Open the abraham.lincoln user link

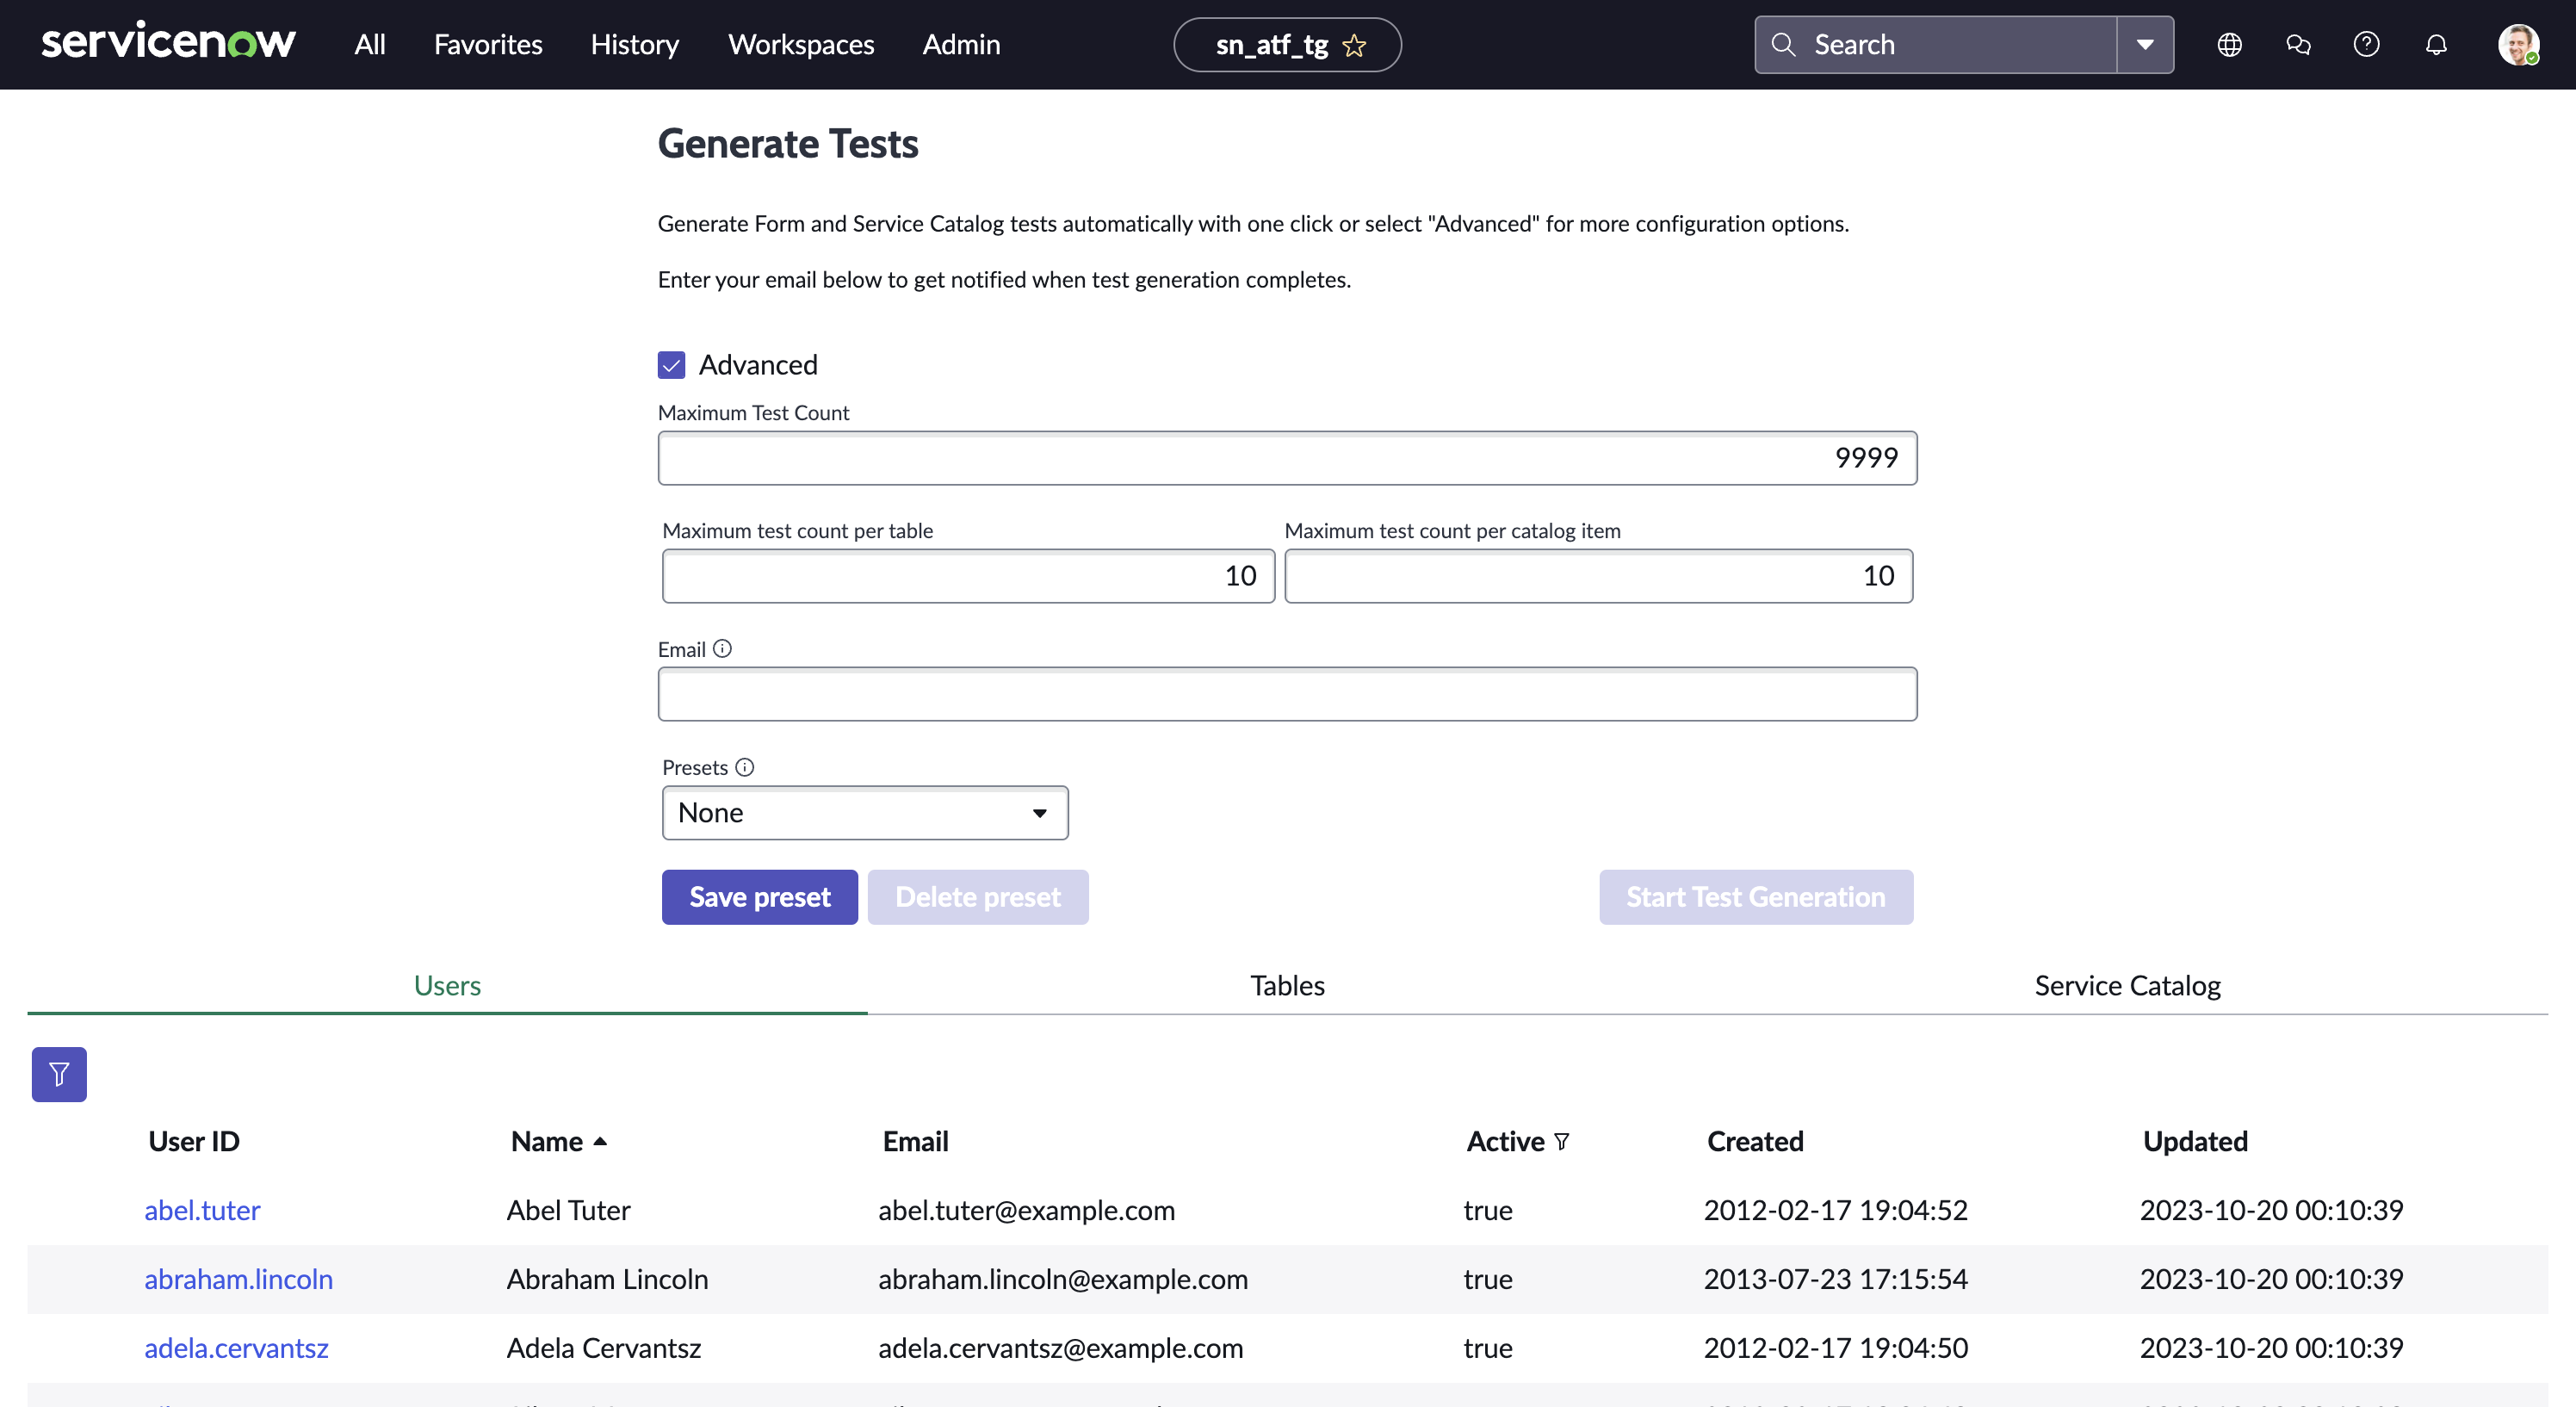coord(238,1279)
